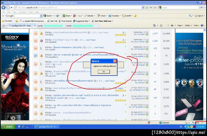Click the Google Toolbar Share button
The width and height of the screenshot is (207, 136).
pyautogui.click(x=67, y=16)
